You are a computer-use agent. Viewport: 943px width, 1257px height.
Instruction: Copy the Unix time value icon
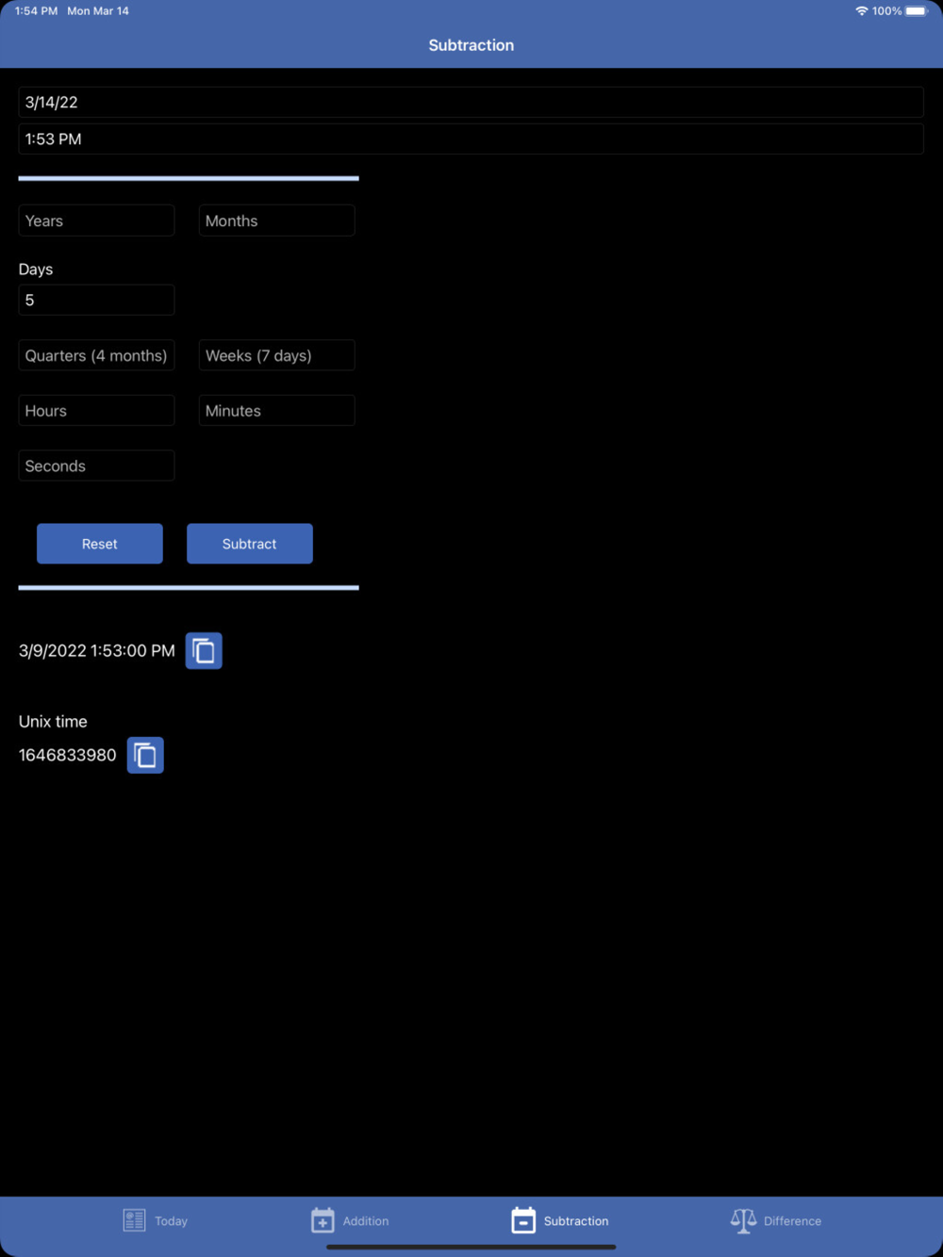[x=145, y=755]
